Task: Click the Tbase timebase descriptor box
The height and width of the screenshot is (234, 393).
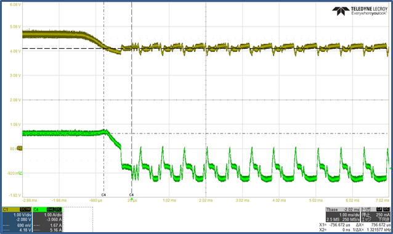Action: click(342, 214)
